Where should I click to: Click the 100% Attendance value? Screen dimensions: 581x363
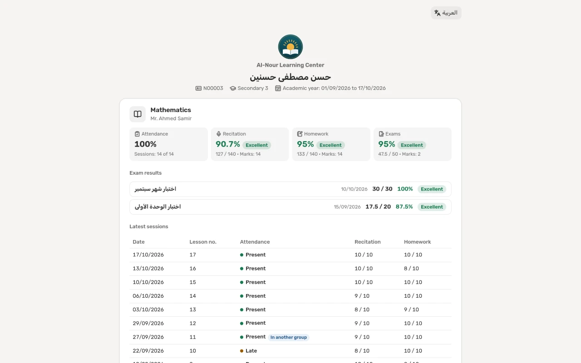[145, 144]
